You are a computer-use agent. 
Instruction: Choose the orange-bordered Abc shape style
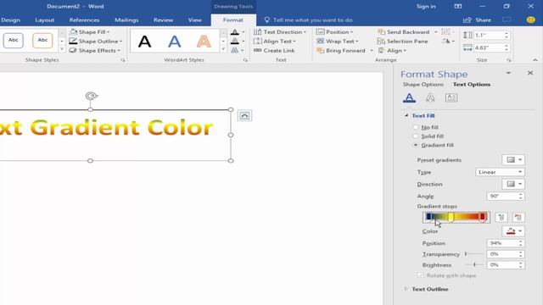click(x=42, y=41)
